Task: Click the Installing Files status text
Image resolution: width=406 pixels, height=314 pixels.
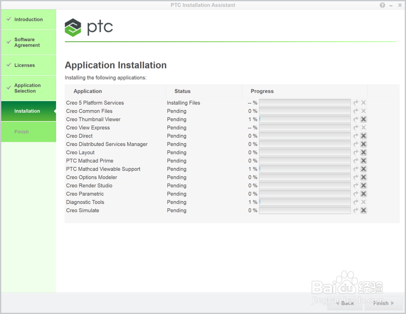Action: [x=184, y=103]
